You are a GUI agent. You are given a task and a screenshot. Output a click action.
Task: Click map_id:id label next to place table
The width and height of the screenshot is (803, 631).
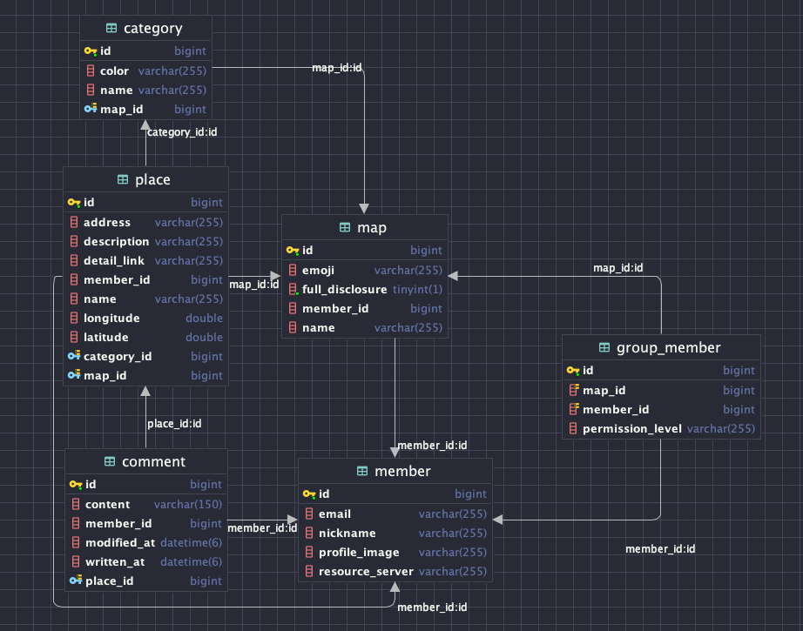tap(254, 285)
